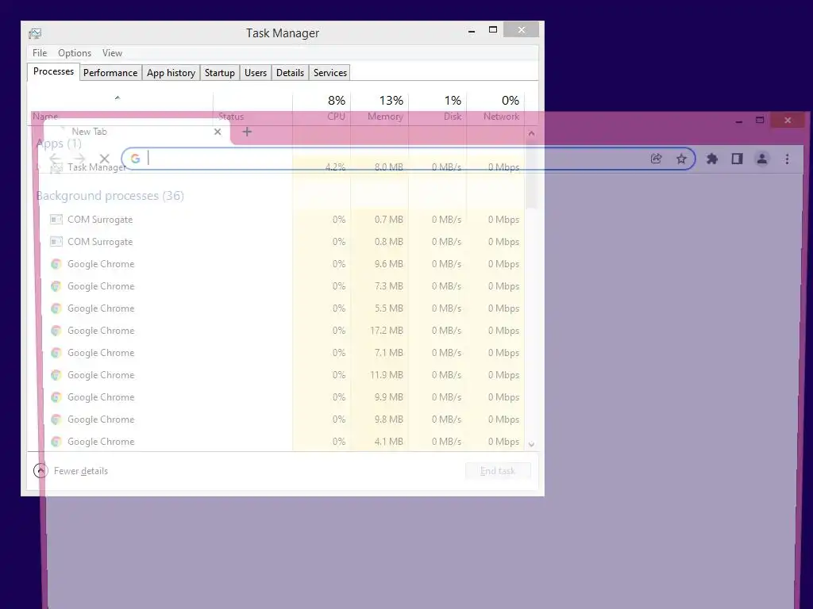The width and height of the screenshot is (813, 609).
Task: Close the New Tab in Chrome
Action: pyautogui.click(x=218, y=132)
